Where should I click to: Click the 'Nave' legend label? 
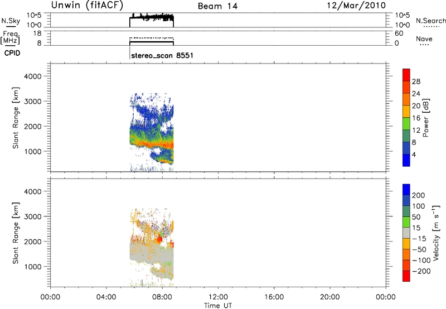[x=424, y=39]
